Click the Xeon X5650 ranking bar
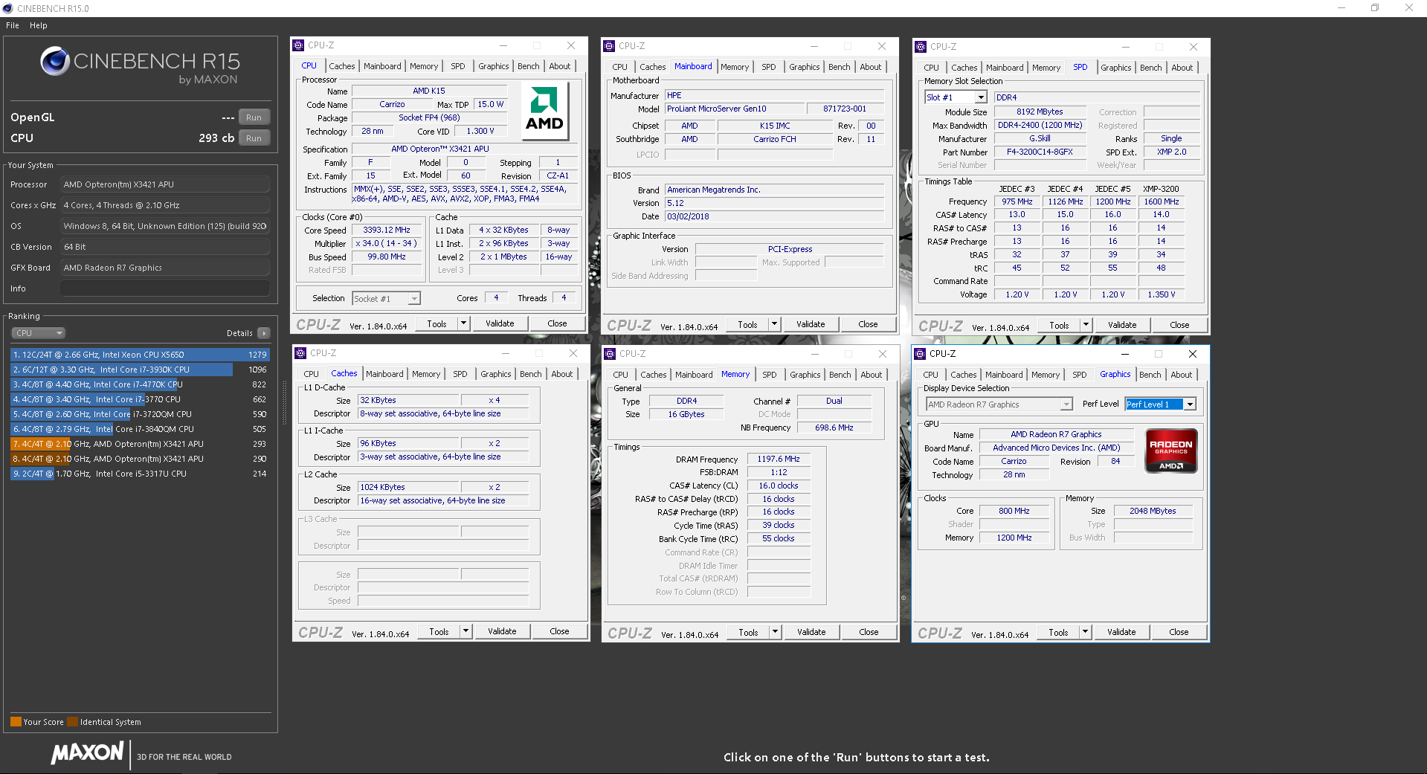1427x774 pixels. [140, 355]
